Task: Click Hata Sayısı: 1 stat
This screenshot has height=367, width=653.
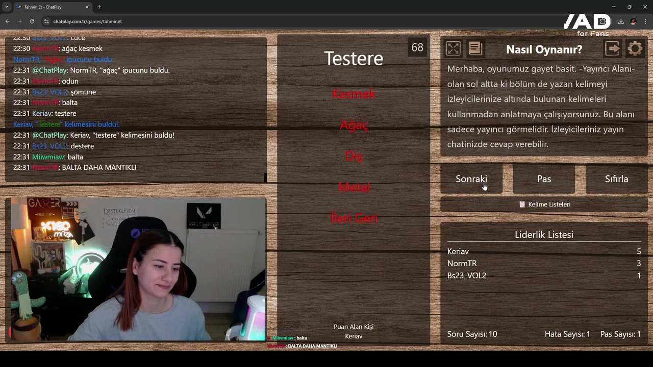Action: click(x=567, y=334)
